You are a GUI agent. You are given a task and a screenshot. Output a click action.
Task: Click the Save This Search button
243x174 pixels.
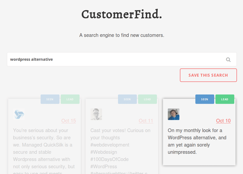click(x=208, y=75)
